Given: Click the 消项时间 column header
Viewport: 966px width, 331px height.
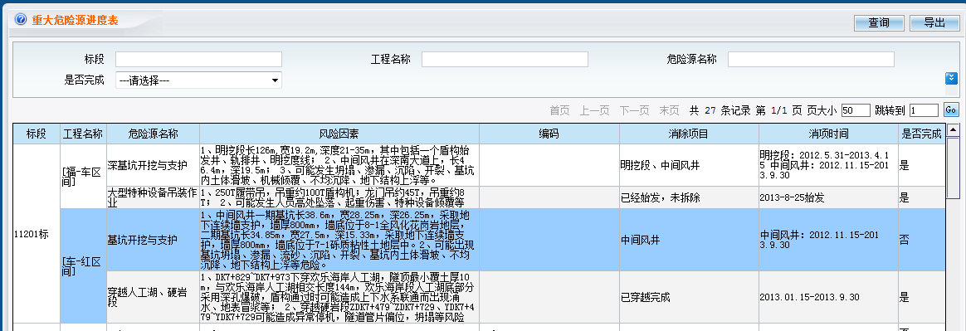Looking at the screenshot, I should tap(828, 134).
